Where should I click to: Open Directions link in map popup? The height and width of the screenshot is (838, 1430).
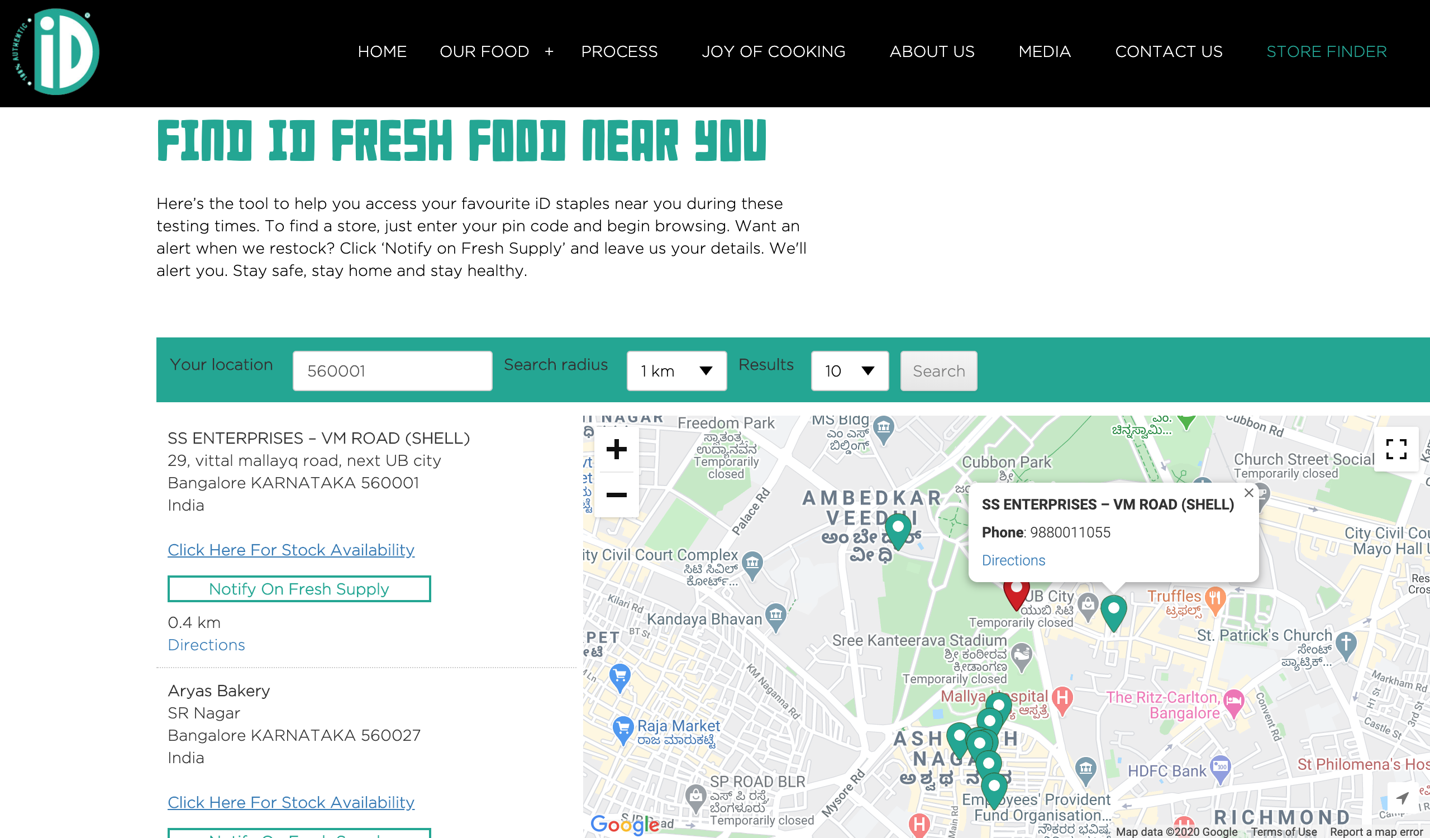[1013, 560]
